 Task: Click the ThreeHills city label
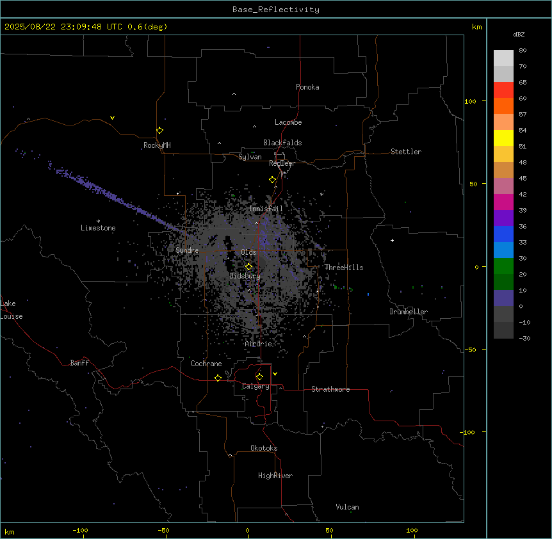pyautogui.click(x=344, y=268)
